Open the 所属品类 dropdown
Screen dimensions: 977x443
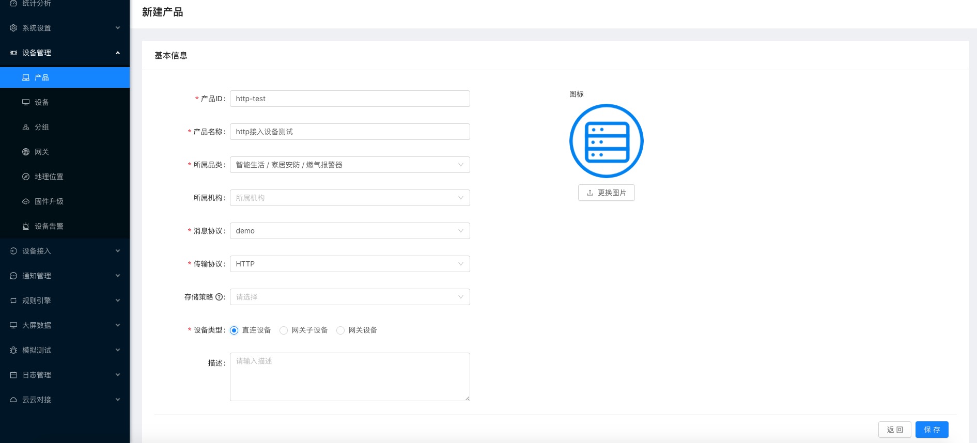[350, 165]
